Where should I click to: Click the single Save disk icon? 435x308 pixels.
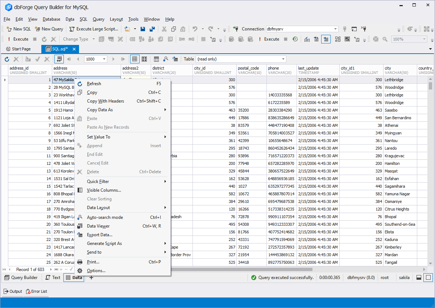click(143, 29)
